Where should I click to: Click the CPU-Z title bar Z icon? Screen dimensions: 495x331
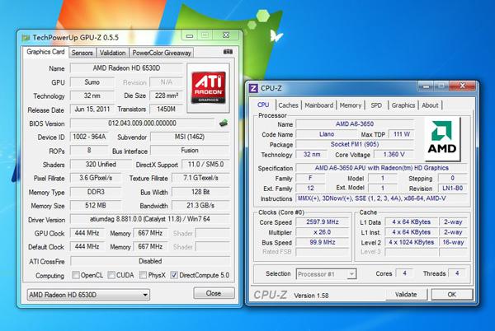253,88
